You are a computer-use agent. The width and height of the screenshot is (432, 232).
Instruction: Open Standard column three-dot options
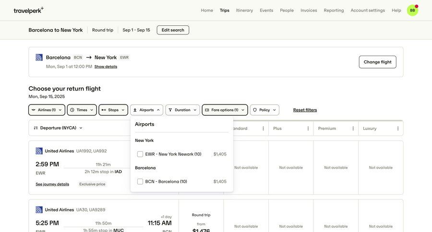(263, 128)
